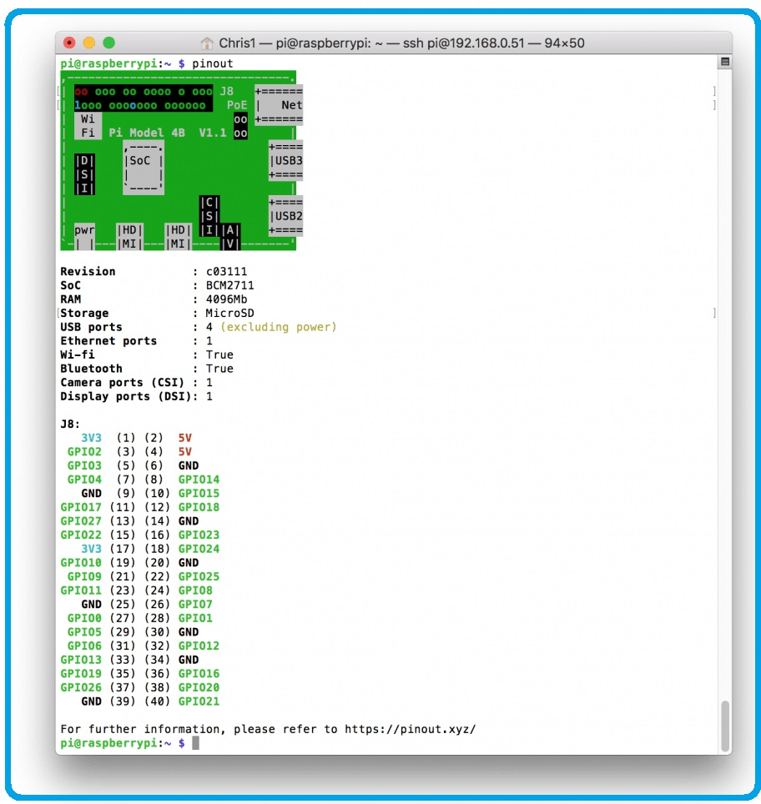Screen dimensions: 761x804
Task: Click revision value 'c03111'
Action: pos(226,271)
